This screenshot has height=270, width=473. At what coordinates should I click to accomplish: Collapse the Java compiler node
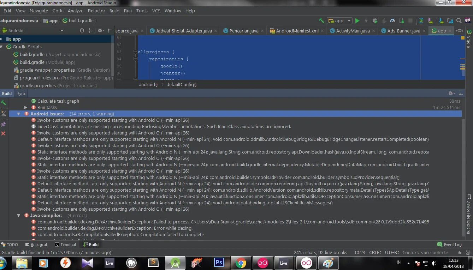(19, 215)
